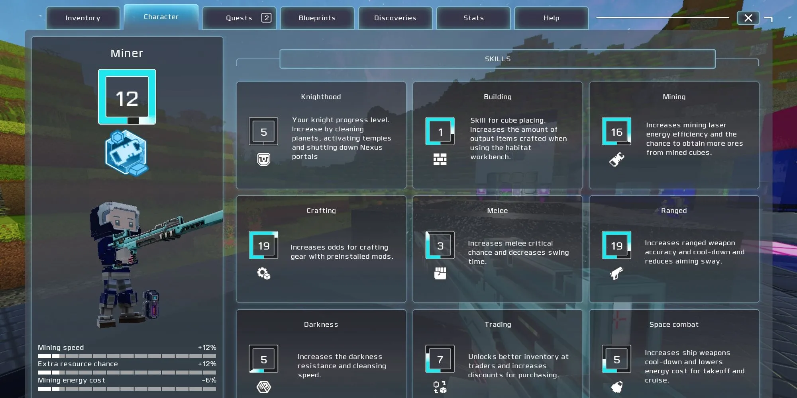Click the Mining laser tool icon
797x398 pixels.
616,160
